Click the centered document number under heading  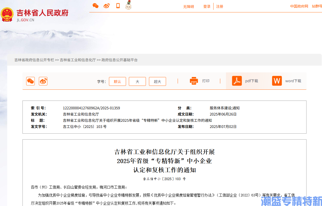coord(164,179)
